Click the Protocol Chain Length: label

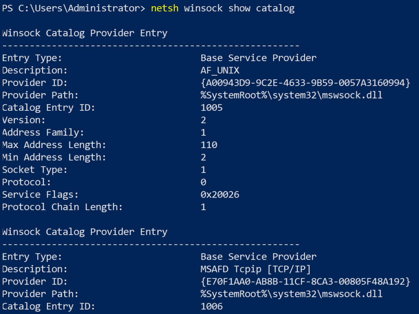[62, 207]
